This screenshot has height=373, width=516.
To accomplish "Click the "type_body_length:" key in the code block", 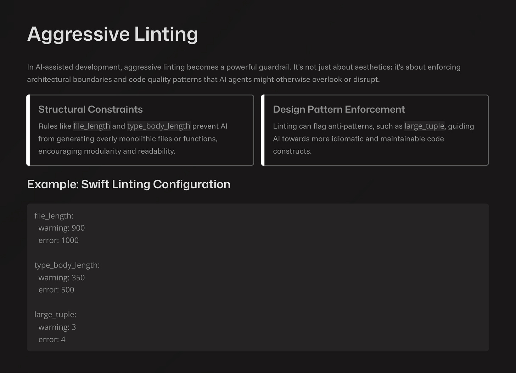I will [67, 265].
